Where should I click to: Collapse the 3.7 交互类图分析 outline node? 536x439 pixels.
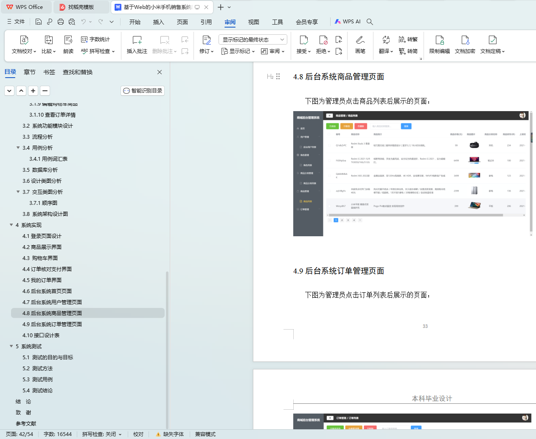[18, 192]
